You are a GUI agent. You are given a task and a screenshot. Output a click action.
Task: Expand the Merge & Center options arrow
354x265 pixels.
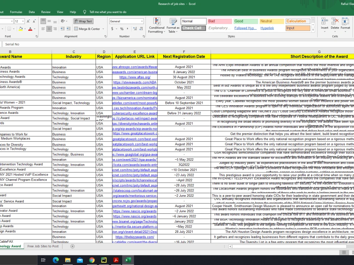[x=103, y=29]
